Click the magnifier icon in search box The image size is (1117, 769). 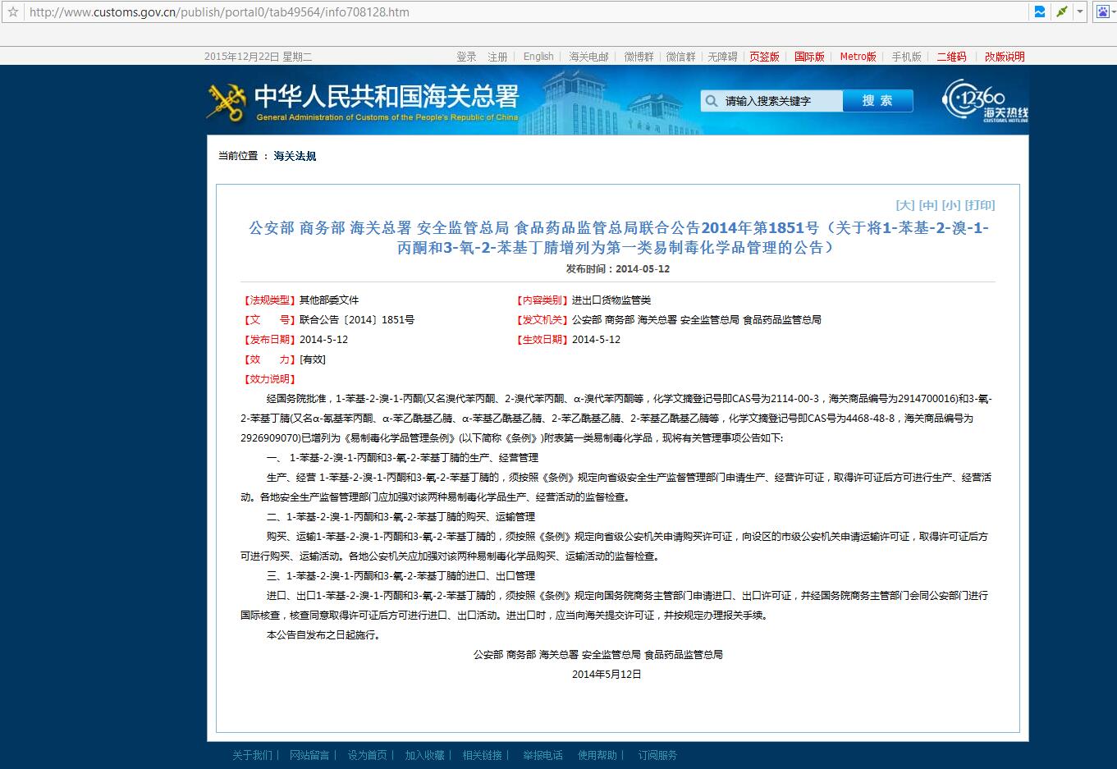click(711, 101)
